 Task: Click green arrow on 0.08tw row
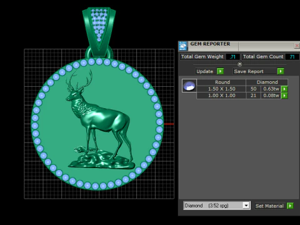pyautogui.click(x=284, y=96)
